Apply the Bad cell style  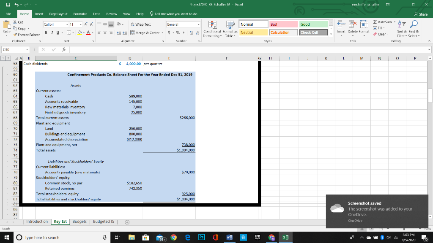coord(283,24)
